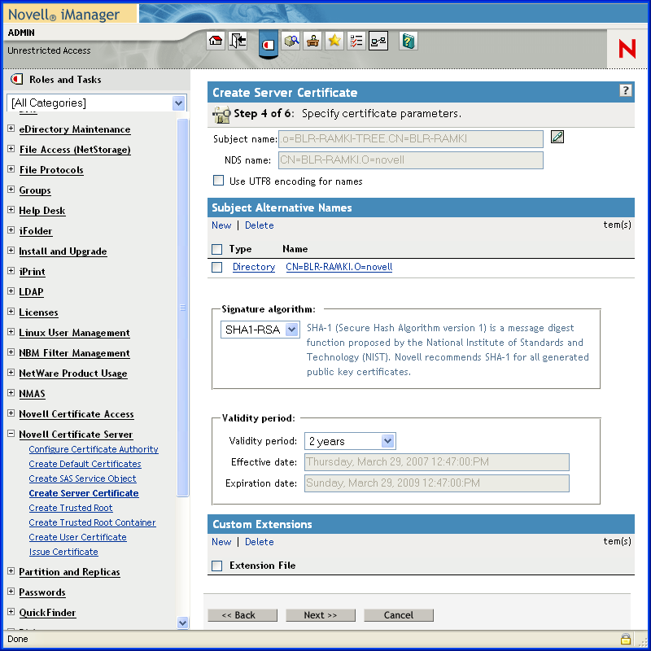Click Delete under Custom Extensions

click(x=259, y=542)
